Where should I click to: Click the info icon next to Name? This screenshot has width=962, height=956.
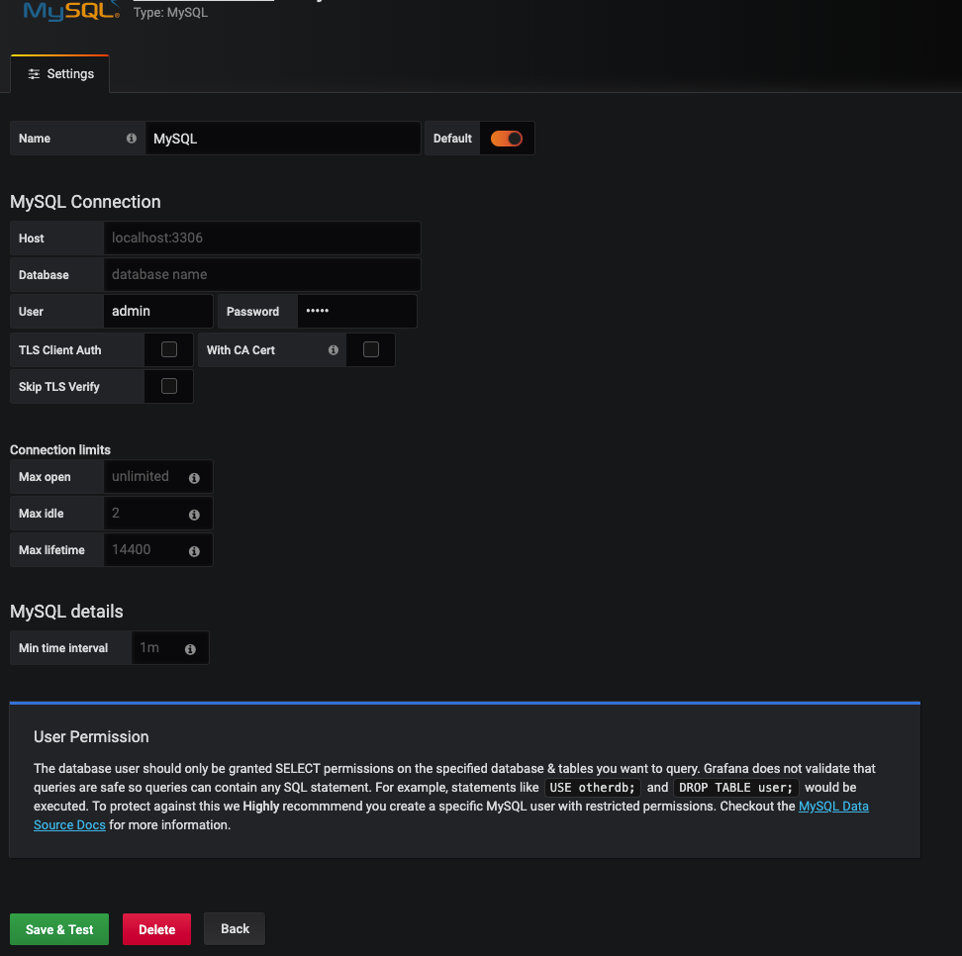(x=132, y=139)
